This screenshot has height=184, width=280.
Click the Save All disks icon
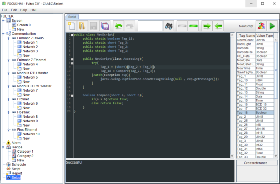click(105, 26)
